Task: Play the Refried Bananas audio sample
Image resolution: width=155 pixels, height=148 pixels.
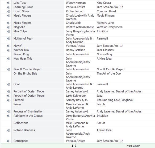Action: [9, 130]
